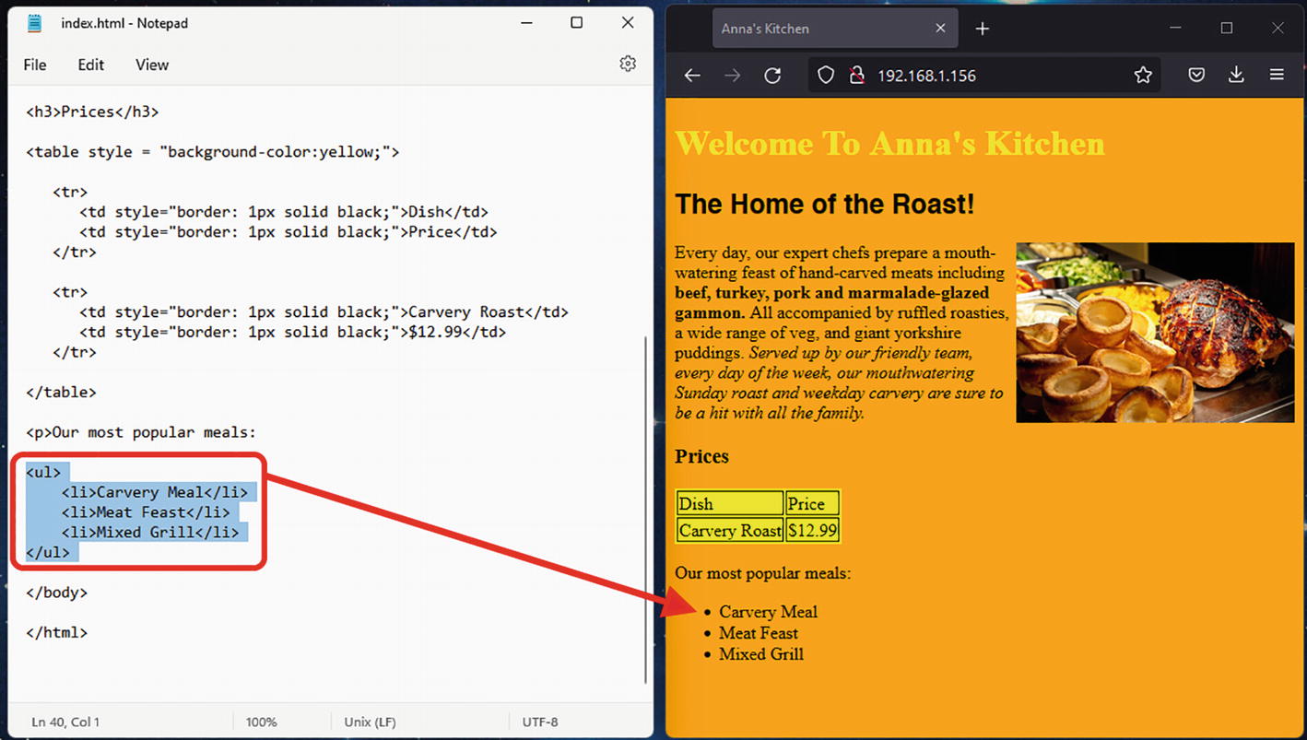Open Firefox hamburger application menu
The width and height of the screenshot is (1307, 740).
1277,76
